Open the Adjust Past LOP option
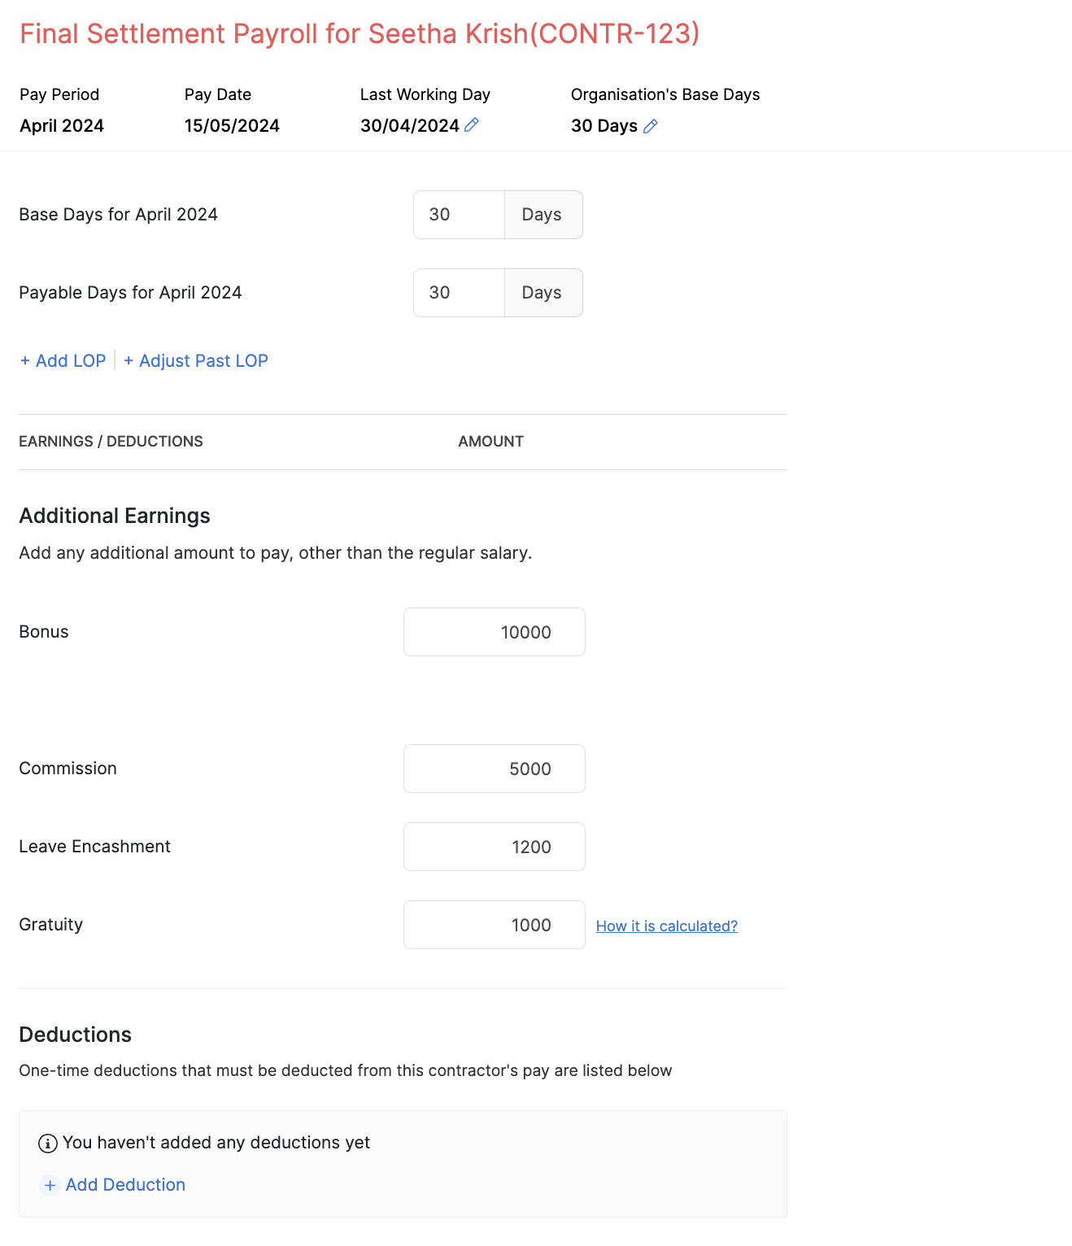Screen dimensions: 1072x1246 [203, 360]
